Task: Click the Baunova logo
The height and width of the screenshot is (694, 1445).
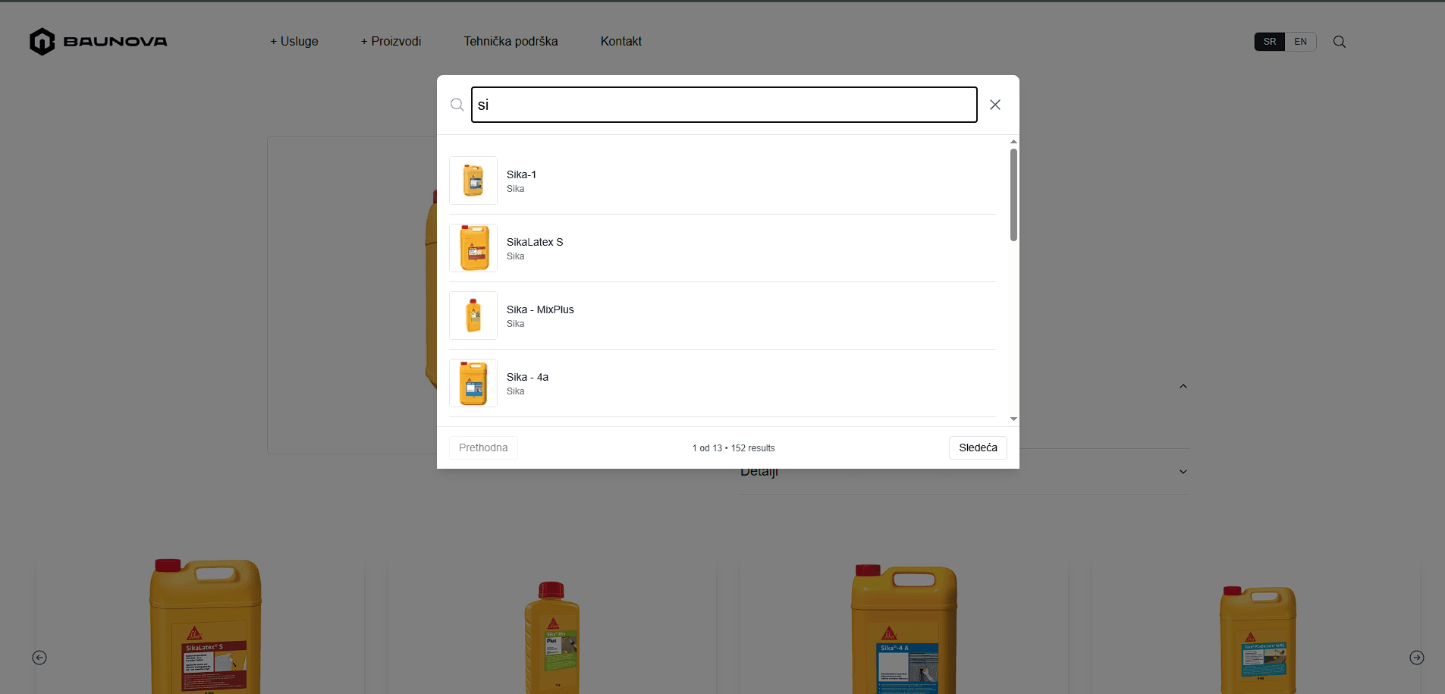Action: 99,42
